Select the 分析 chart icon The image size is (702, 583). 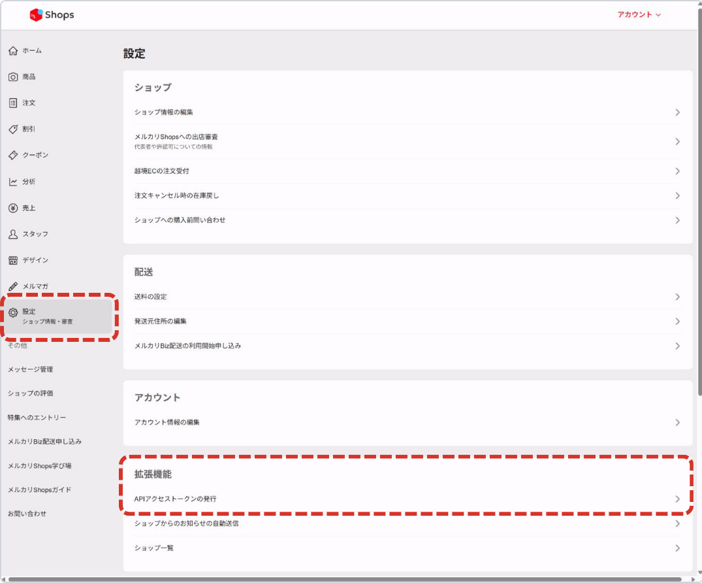[13, 182]
